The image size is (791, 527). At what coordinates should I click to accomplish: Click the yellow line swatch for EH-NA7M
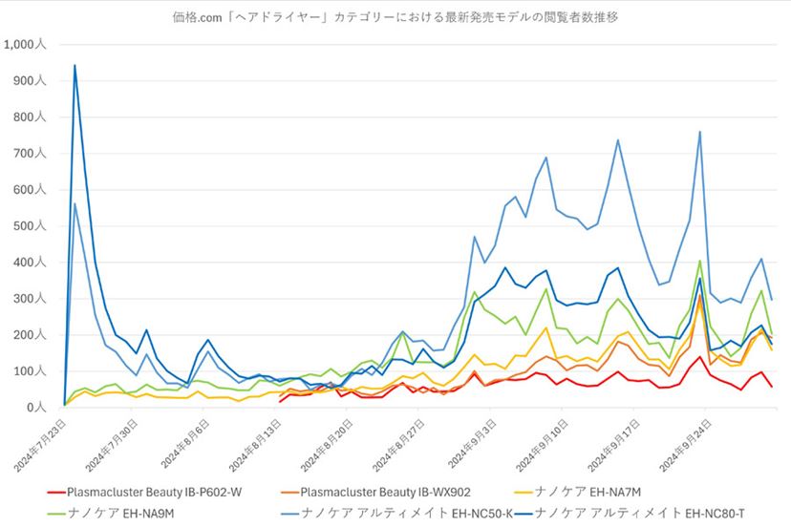tap(524, 493)
